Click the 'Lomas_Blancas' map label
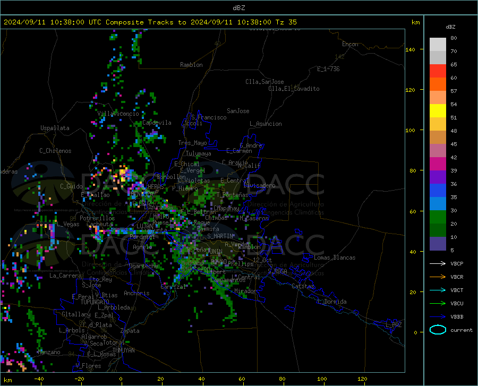Screen dimensions: 478x386 [x=335, y=258]
